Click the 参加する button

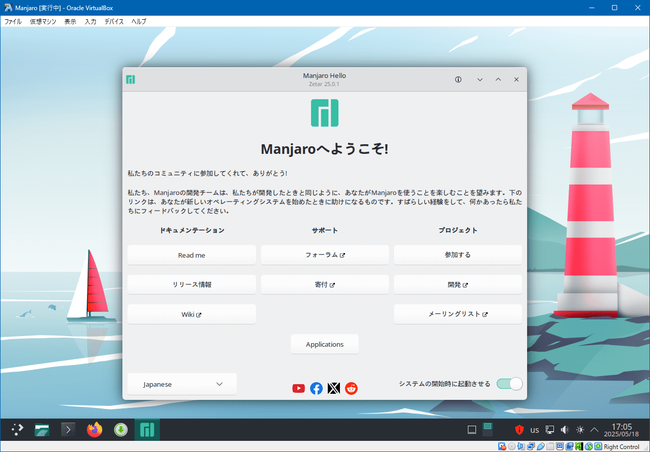[x=458, y=255]
